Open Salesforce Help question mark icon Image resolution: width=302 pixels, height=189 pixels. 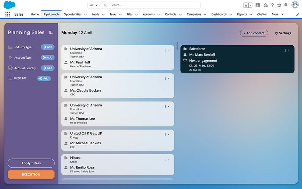272,5
